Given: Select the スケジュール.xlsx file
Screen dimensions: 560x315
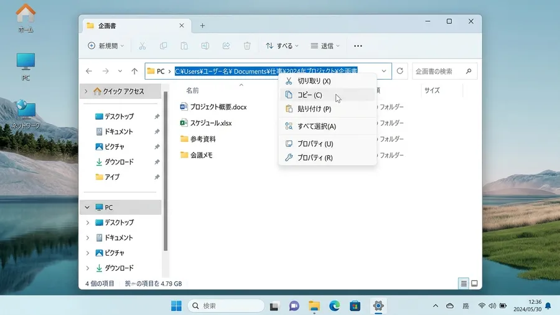Looking at the screenshot, I should (x=206, y=123).
